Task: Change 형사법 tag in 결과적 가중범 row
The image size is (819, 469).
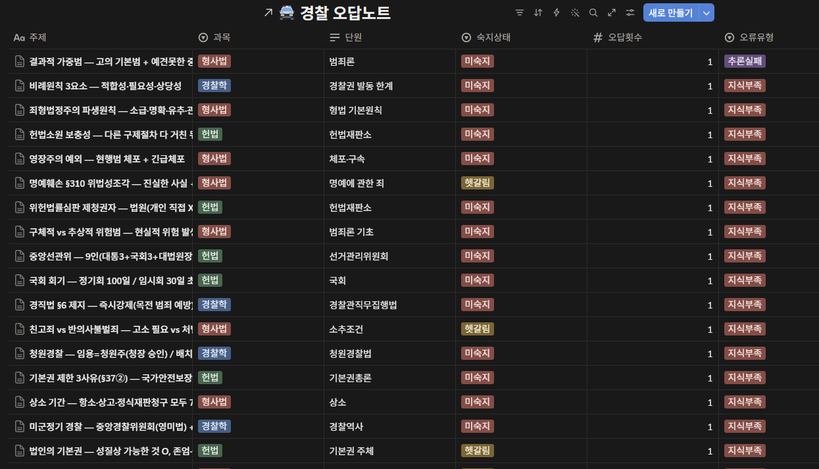Action: (x=214, y=61)
